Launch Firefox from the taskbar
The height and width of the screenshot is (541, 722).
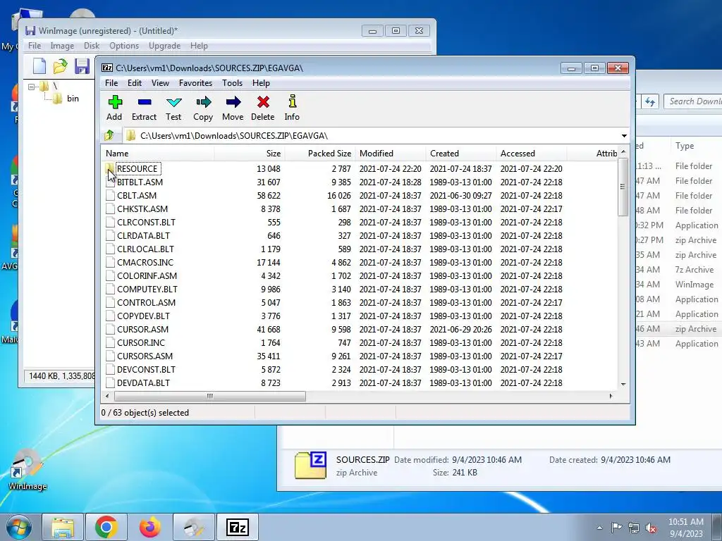(x=150, y=527)
